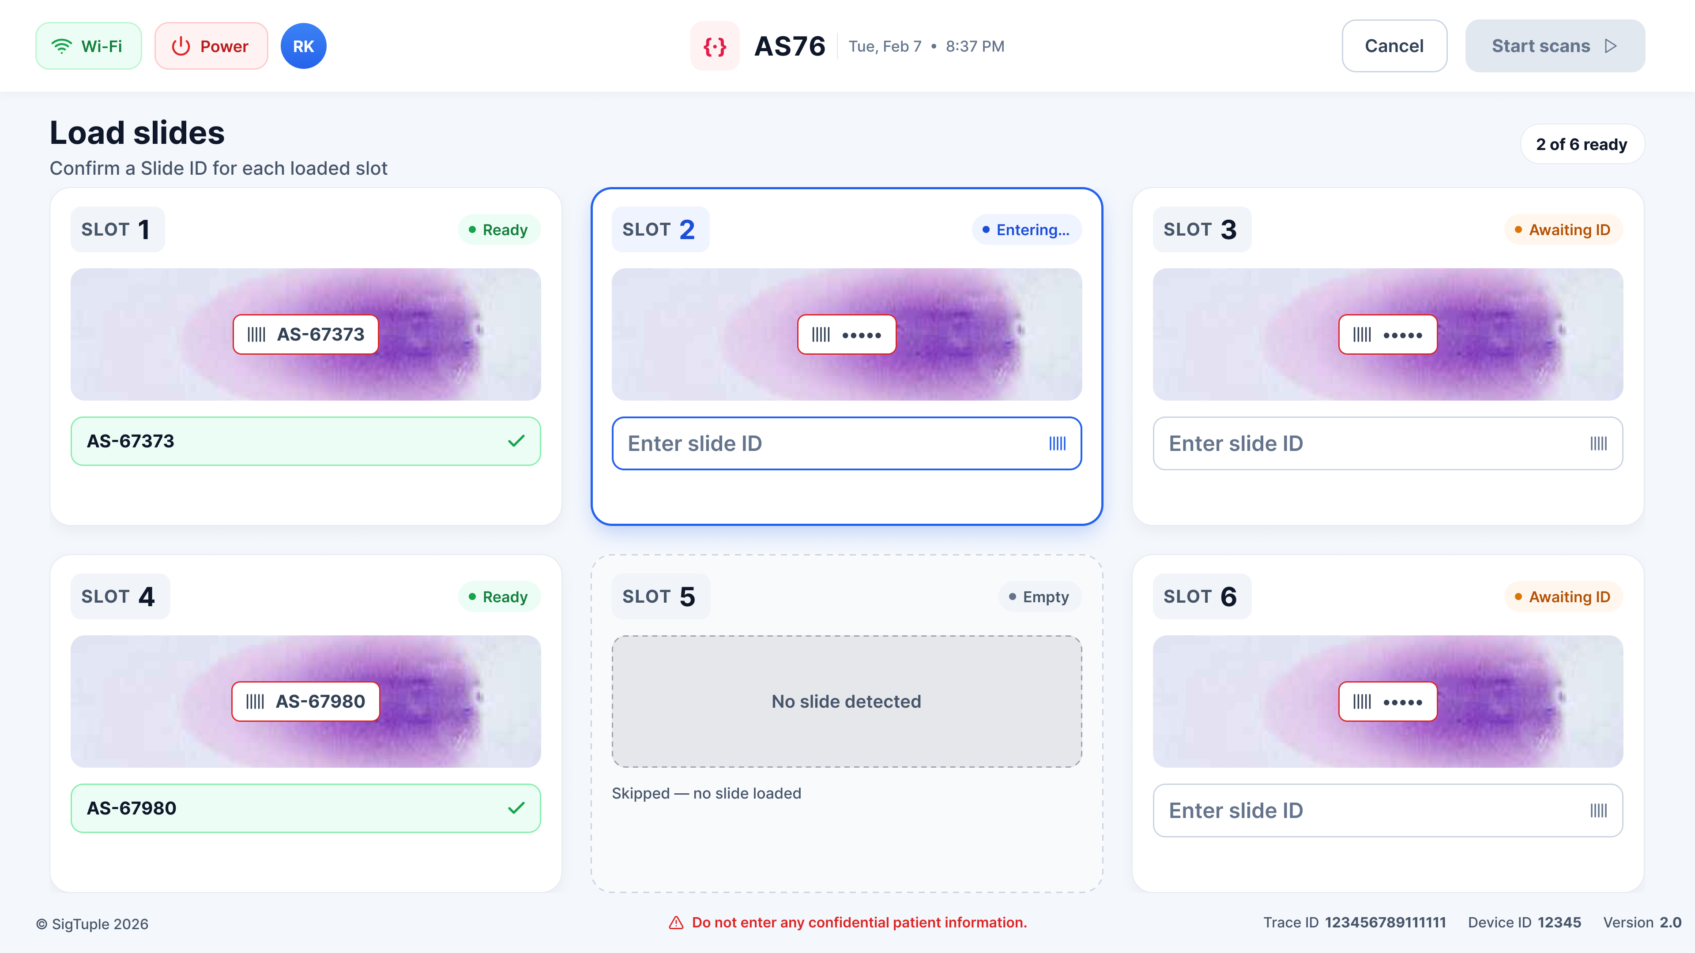This screenshot has width=1695, height=953.
Task: Open the RK user avatar
Action: pyautogui.click(x=303, y=46)
